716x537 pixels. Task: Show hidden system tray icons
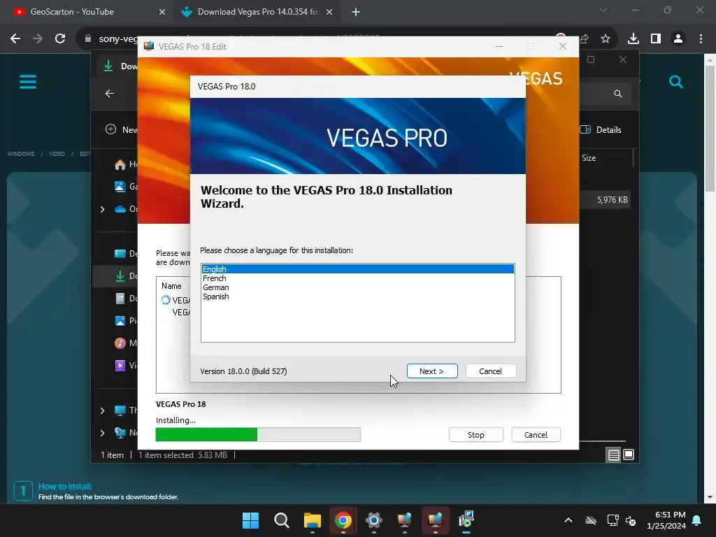pos(568,520)
